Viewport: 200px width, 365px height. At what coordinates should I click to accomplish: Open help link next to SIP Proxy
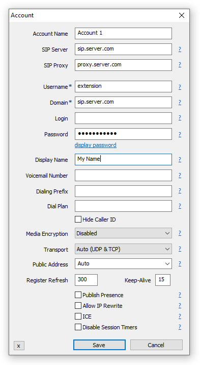(x=180, y=65)
